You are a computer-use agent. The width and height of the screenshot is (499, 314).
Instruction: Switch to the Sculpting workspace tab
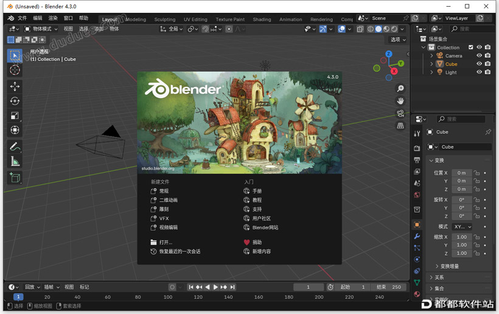165,19
